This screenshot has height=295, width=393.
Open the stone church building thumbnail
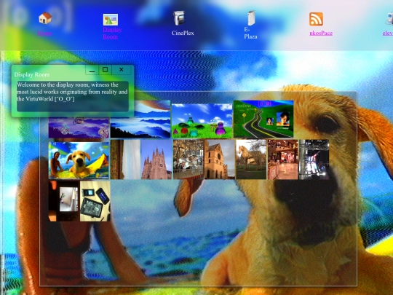coord(220,160)
